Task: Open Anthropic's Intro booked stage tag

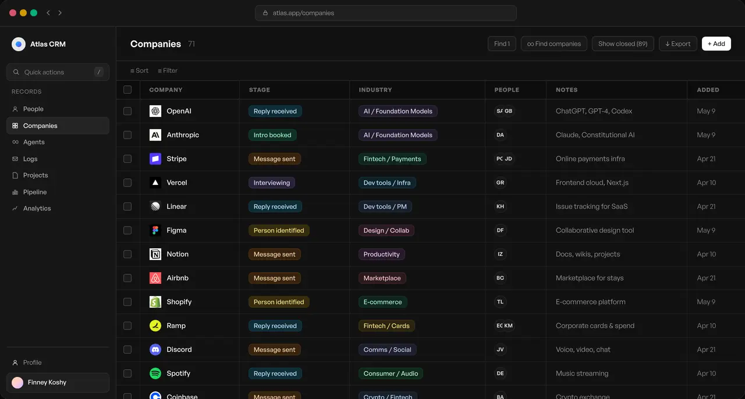Action: tap(272, 135)
